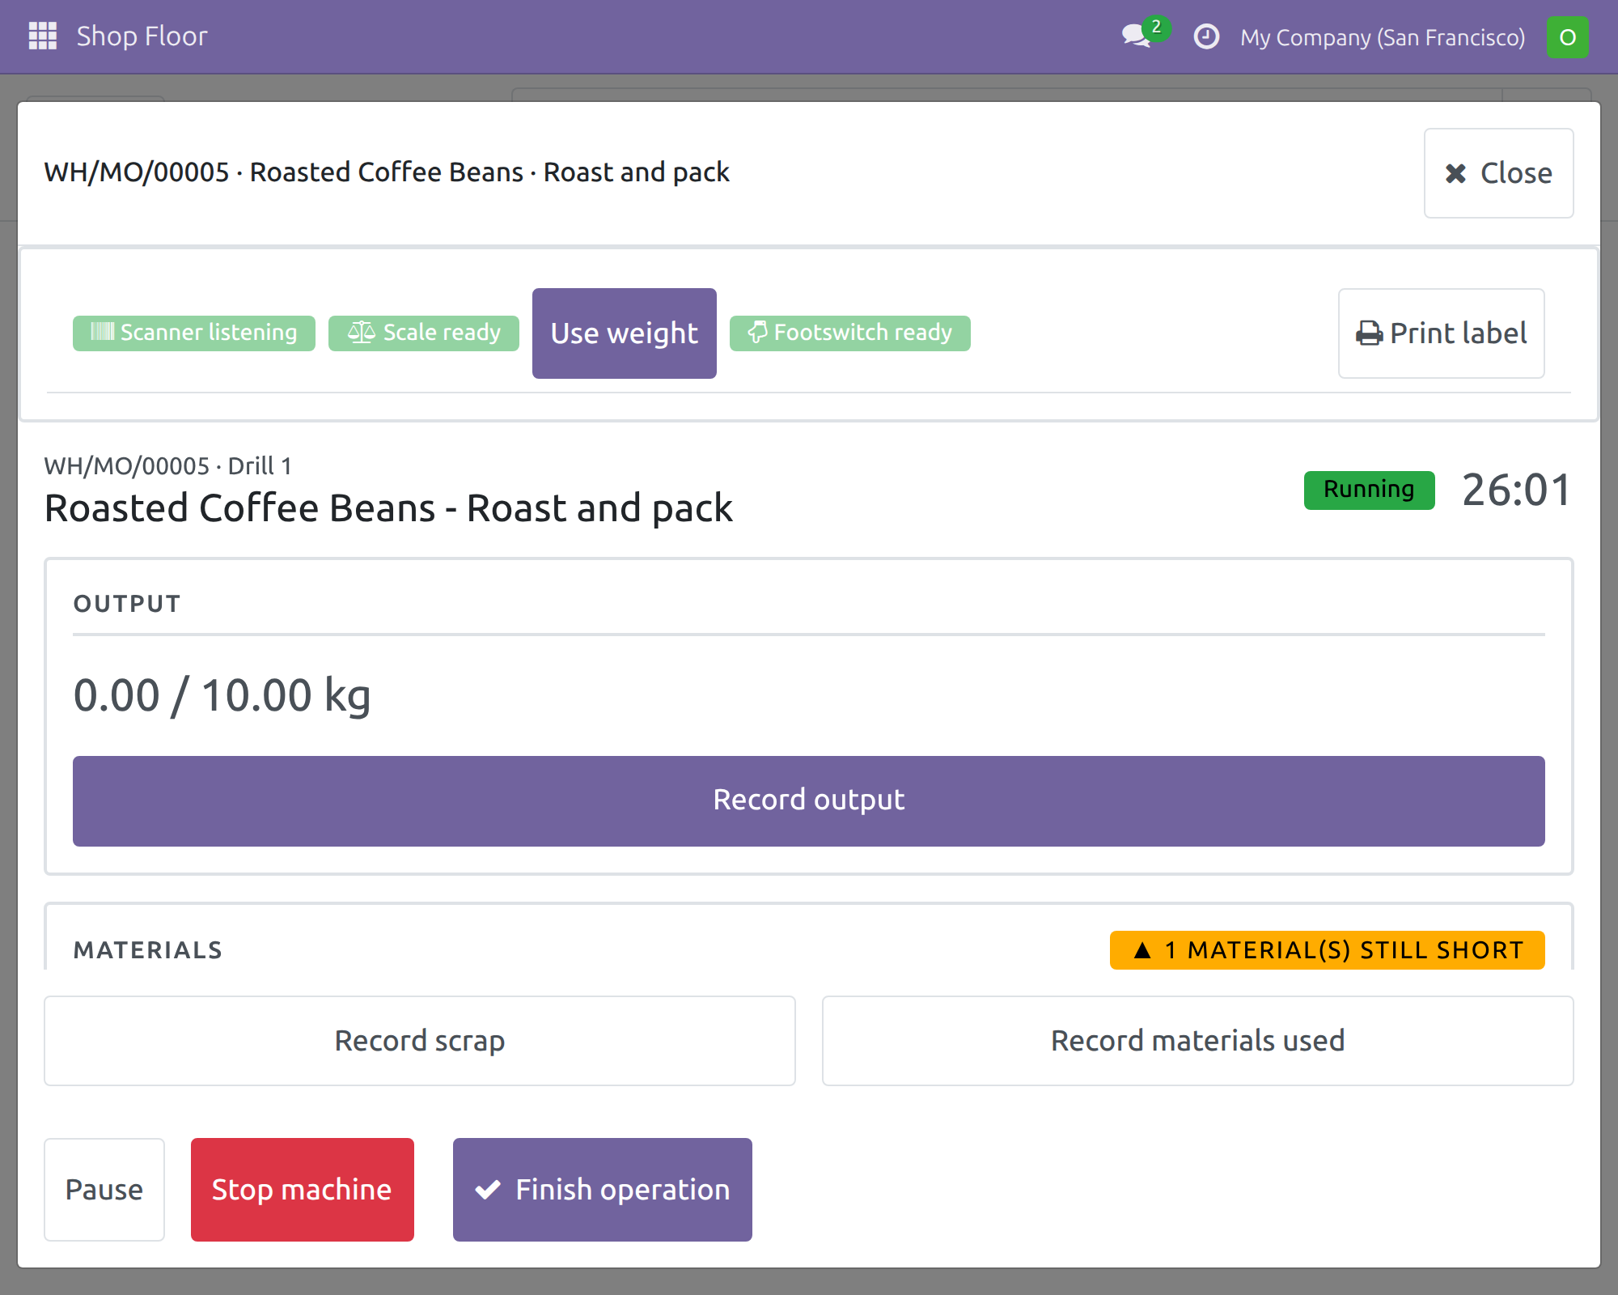Image resolution: width=1618 pixels, height=1295 pixels.
Task: Click Record scrap
Action: [x=420, y=1041]
